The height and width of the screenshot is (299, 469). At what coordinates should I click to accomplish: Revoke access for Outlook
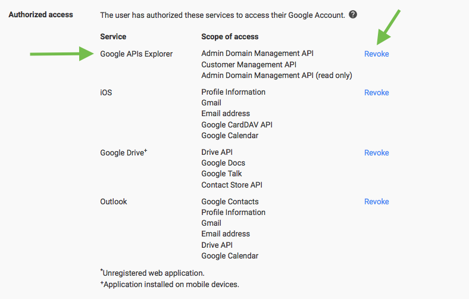pyautogui.click(x=377, y=201)
